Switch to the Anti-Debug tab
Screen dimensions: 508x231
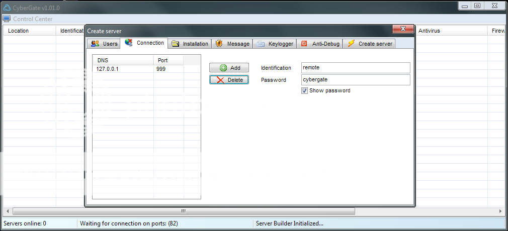pyautogui.click(x=320, y=44)
